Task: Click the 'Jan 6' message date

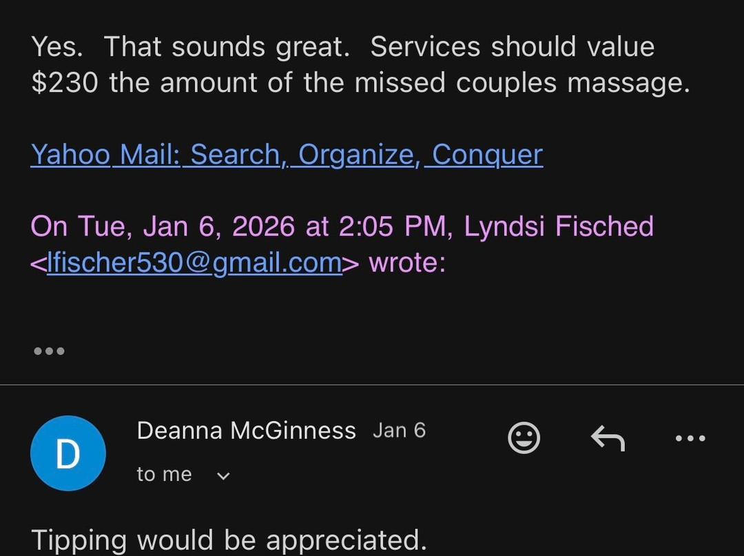Action: pos(399,431)
